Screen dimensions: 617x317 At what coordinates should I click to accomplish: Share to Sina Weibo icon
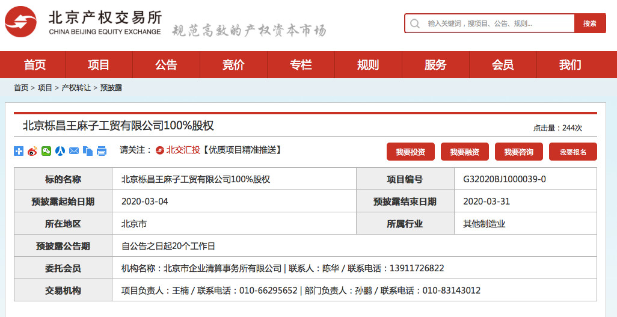pyautogui.click(x=32, y=151)
